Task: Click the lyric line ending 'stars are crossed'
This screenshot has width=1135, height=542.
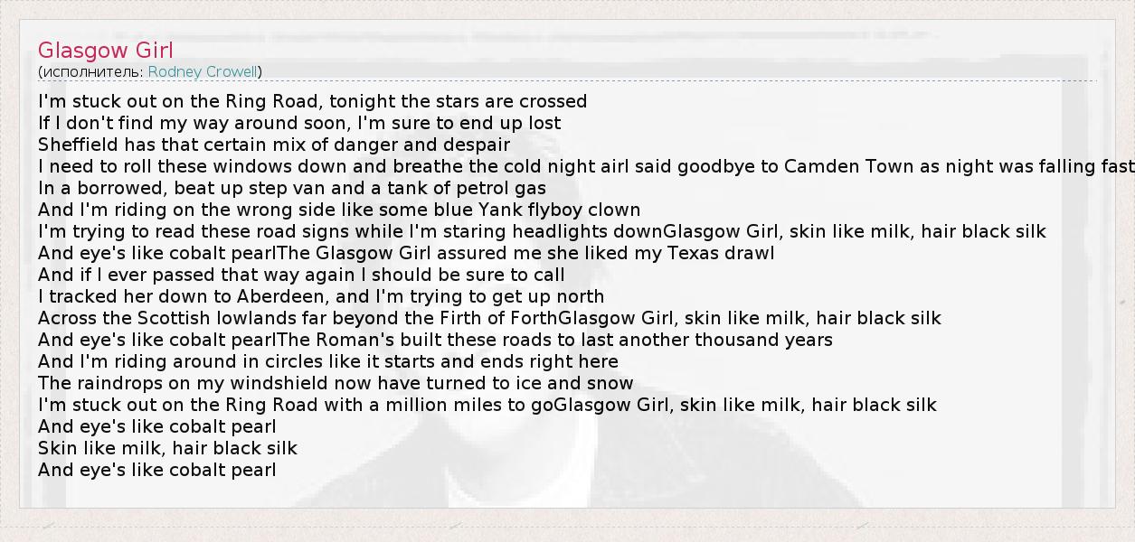Action: (312, 101)
